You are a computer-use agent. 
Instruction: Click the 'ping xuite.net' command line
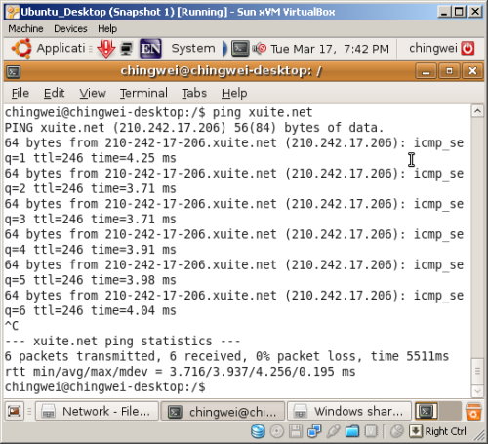click(x=159, y=112)
